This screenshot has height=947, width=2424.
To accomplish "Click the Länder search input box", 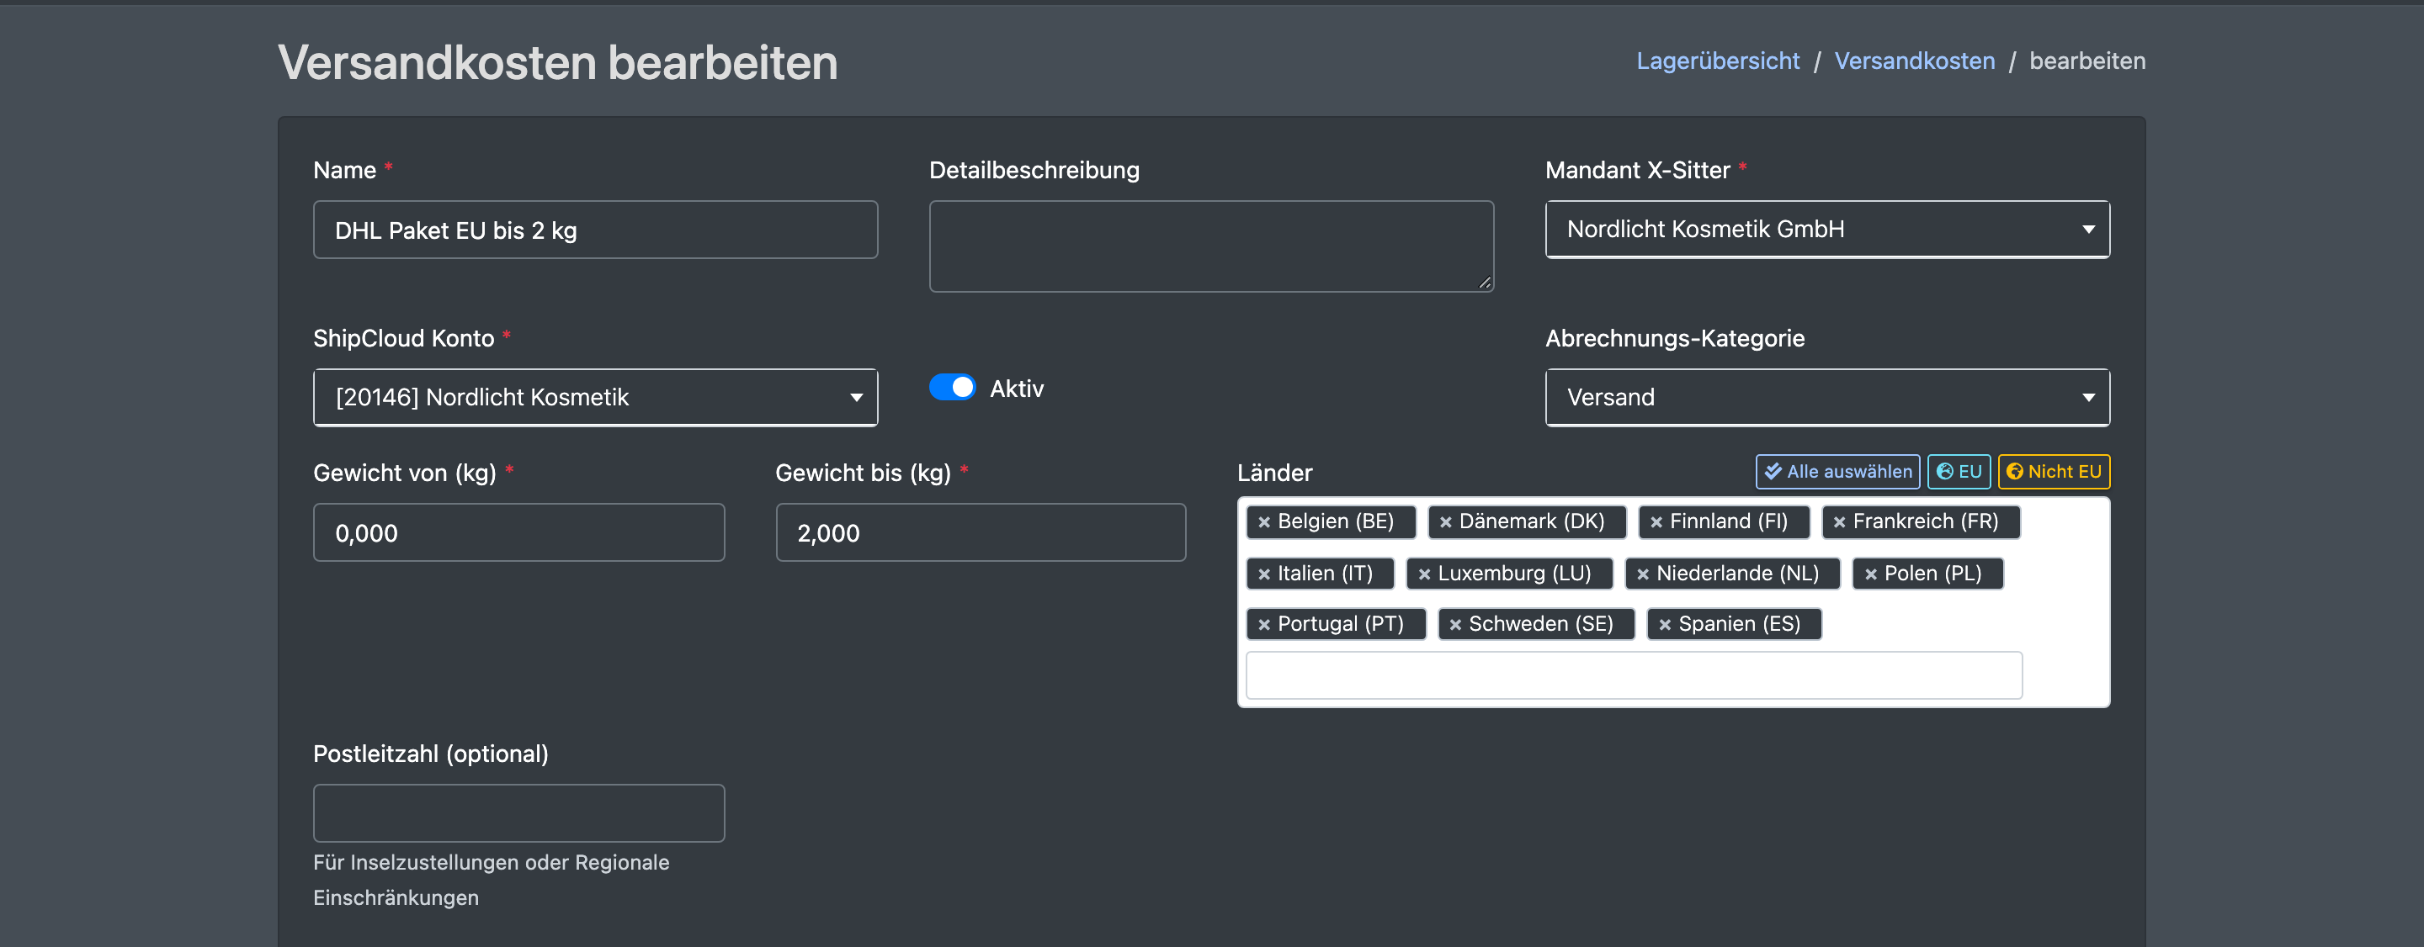I will click(1634, 675).
